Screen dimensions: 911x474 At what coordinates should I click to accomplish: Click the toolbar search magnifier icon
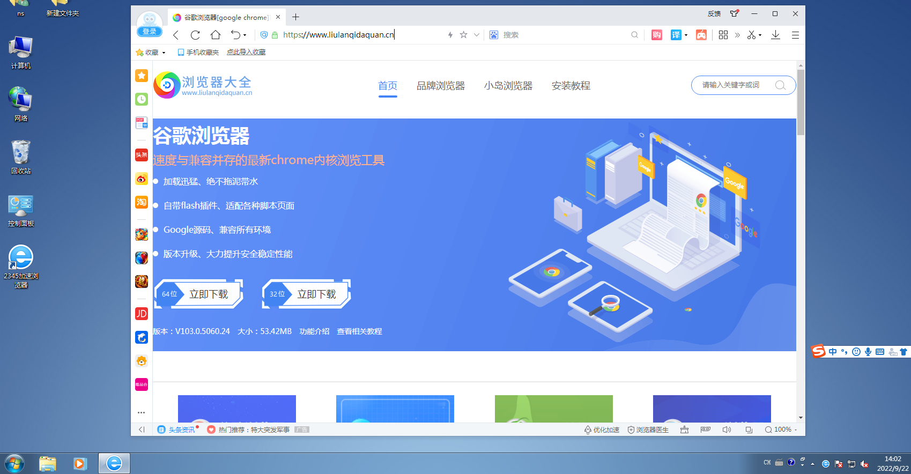(635, 35)
